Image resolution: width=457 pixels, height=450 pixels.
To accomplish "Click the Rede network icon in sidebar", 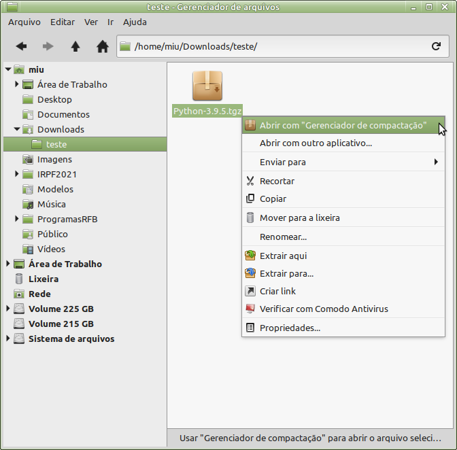I will pyautogui.click(x=19, y=294).
